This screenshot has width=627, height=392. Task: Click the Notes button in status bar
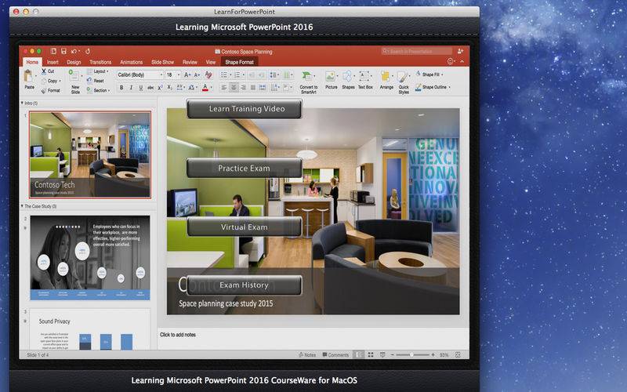pyautogui.click(x=307, y=355)
